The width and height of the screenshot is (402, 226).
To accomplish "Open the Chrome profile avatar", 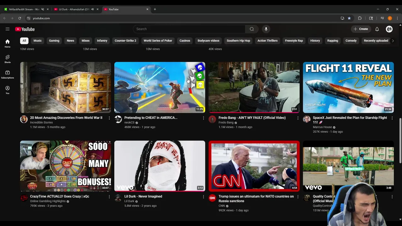I will (390, 18).
